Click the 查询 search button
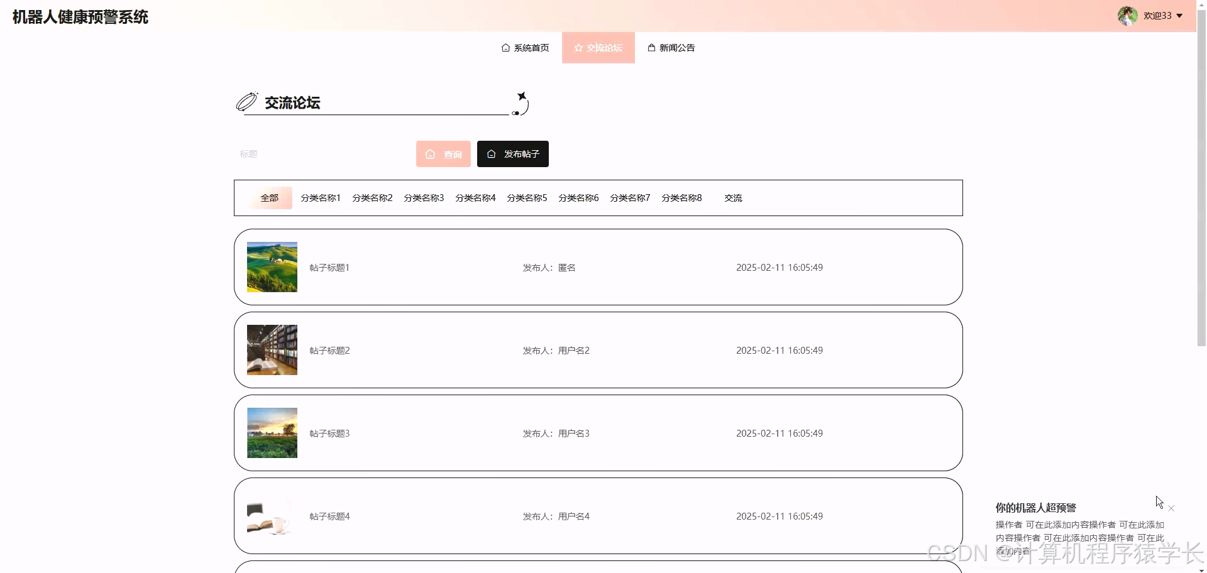The width and height of the screenshot is (1207, 573). 443,154
